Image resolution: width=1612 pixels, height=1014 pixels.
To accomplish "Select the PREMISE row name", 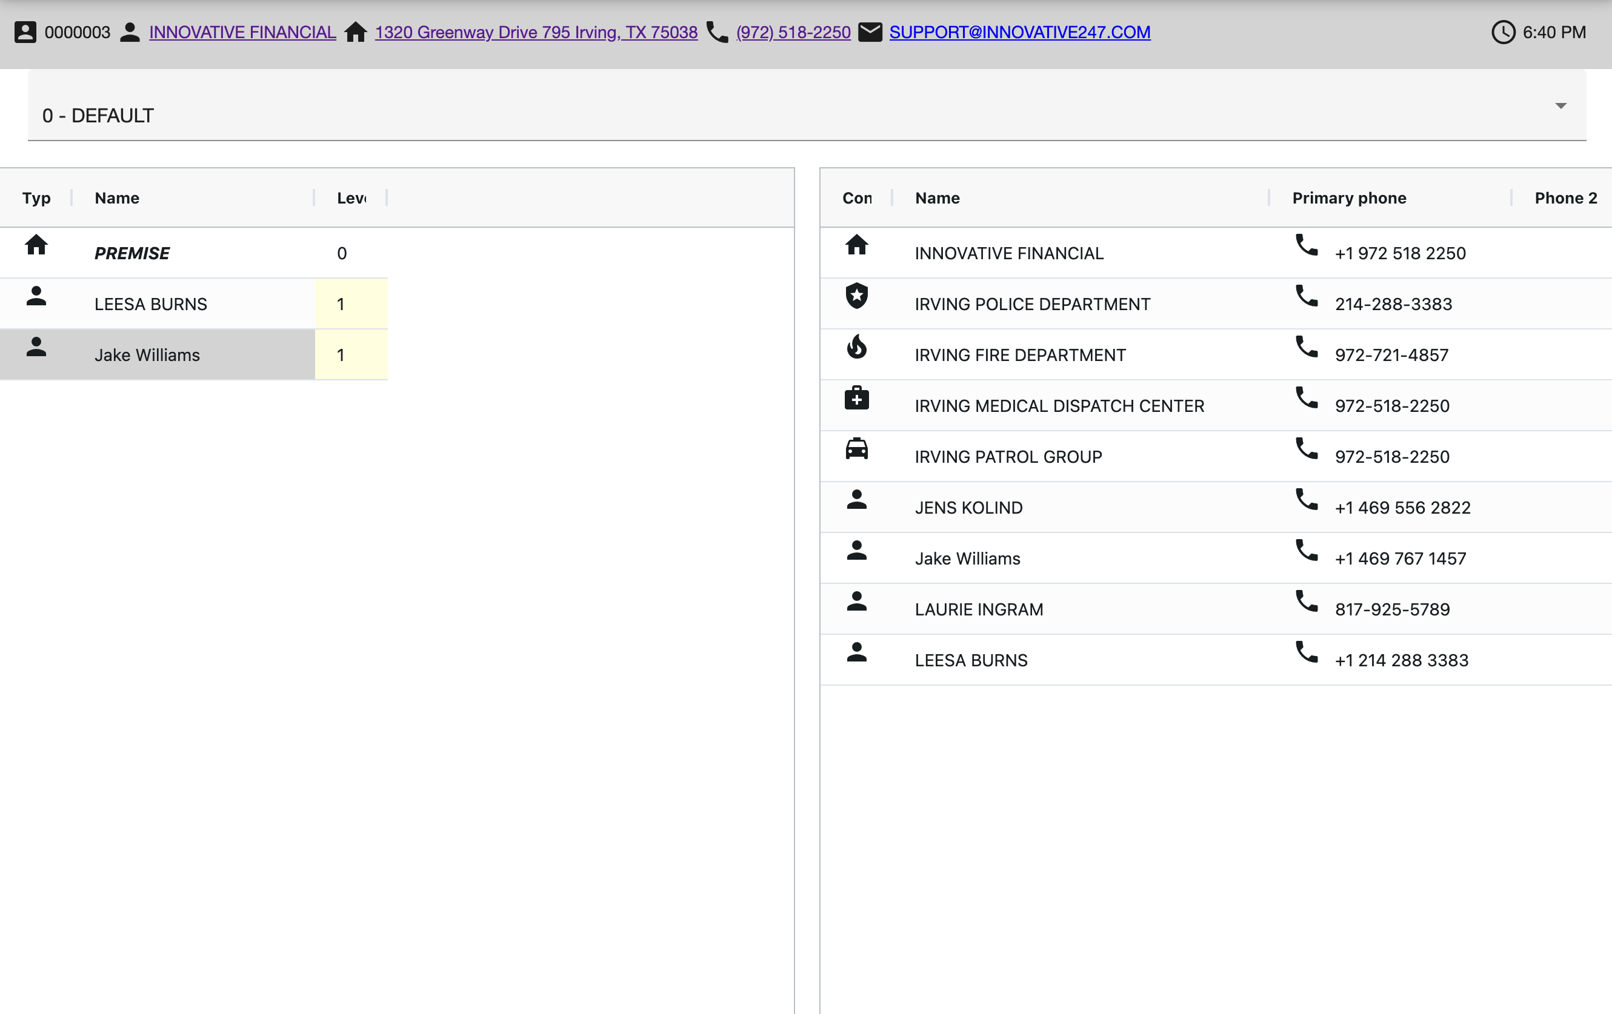I will click(x=132, y=253).
